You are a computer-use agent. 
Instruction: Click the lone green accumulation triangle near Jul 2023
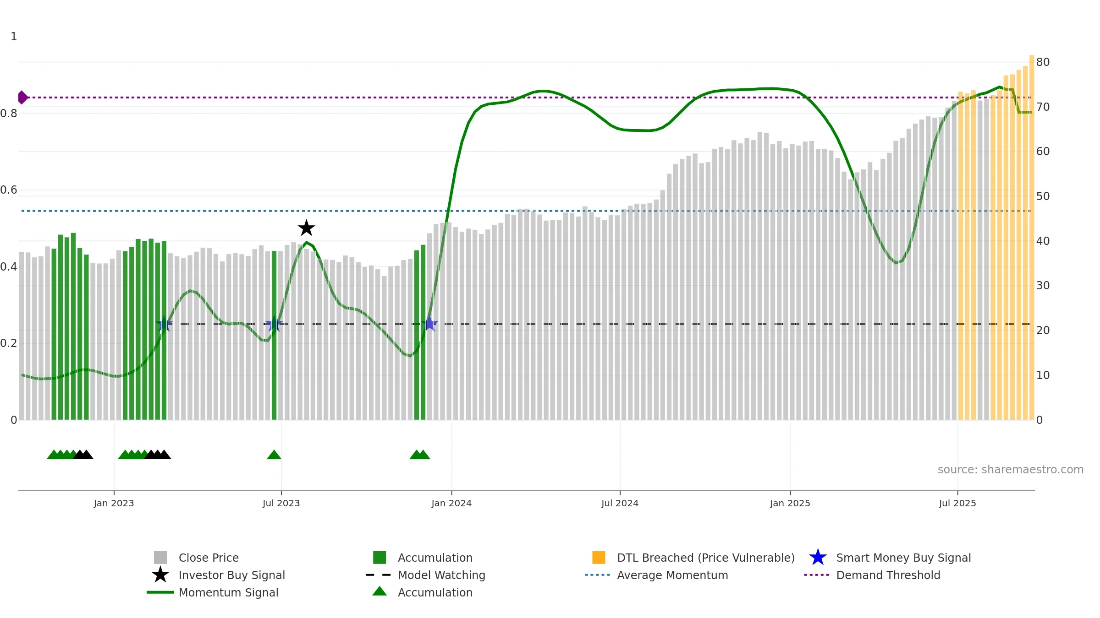coord(274,455)
